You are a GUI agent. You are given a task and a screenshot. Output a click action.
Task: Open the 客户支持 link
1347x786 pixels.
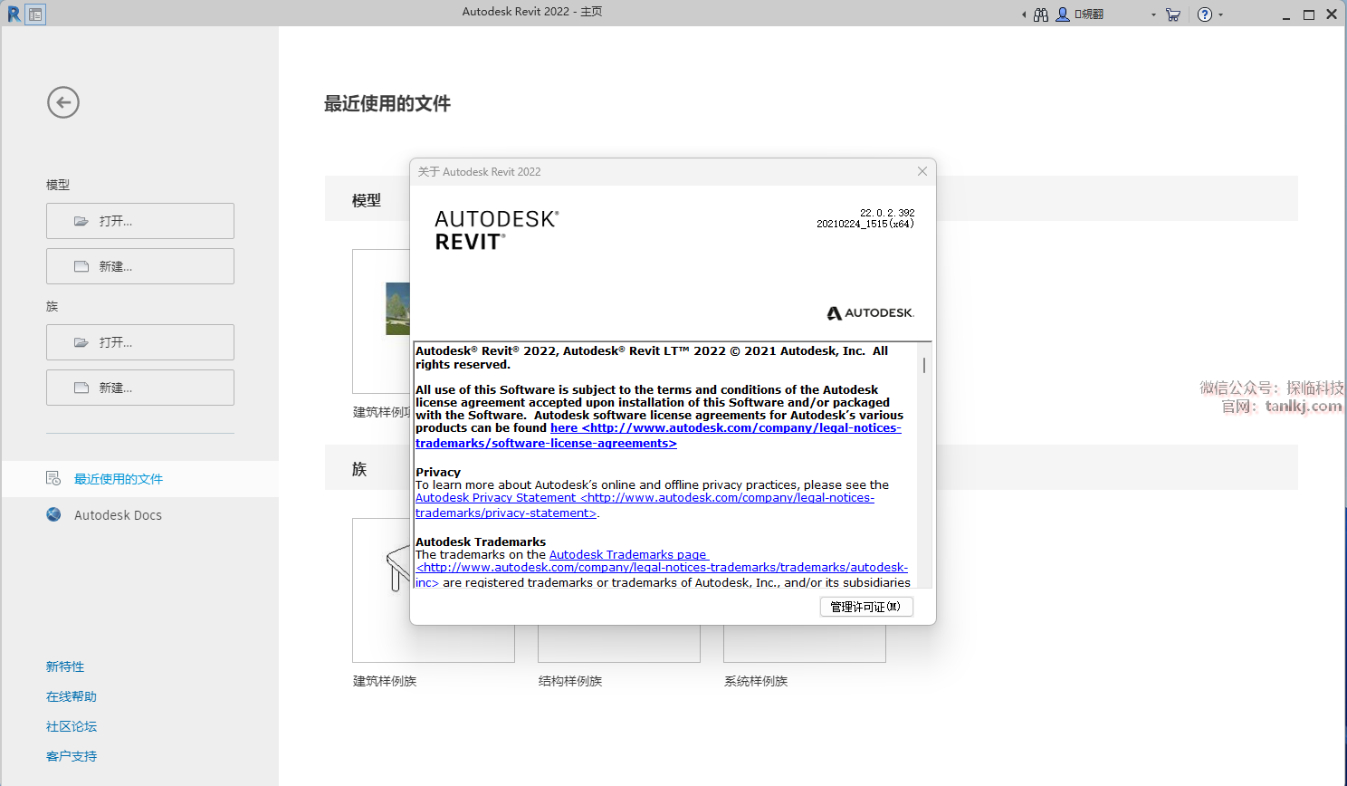point(72,756)
